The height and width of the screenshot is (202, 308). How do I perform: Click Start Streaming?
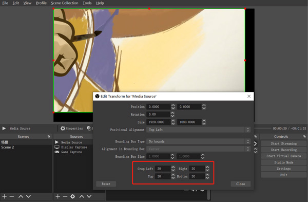(x=284, y=143)
